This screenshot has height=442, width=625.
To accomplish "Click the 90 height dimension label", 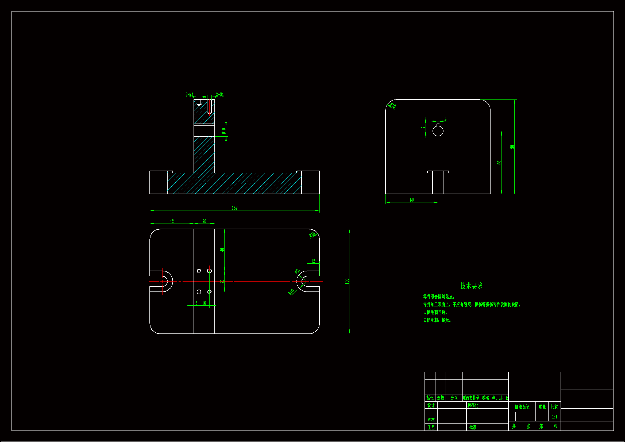I will [512, 147].
